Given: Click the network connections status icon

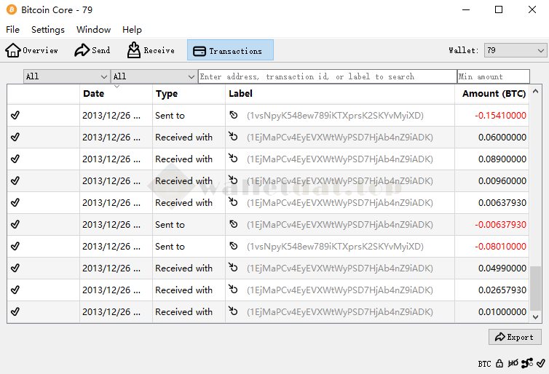Looking at the screenshot, I should point(527,363).
